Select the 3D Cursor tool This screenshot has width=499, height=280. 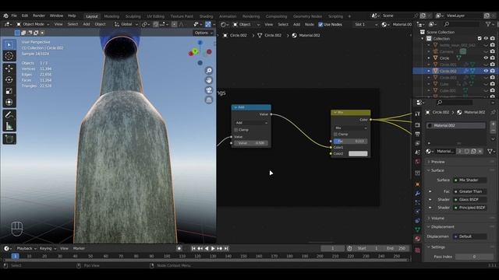pos(9,56)
